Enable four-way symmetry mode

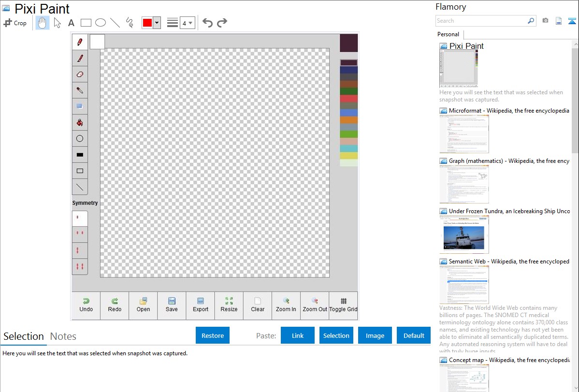[80, 266]
